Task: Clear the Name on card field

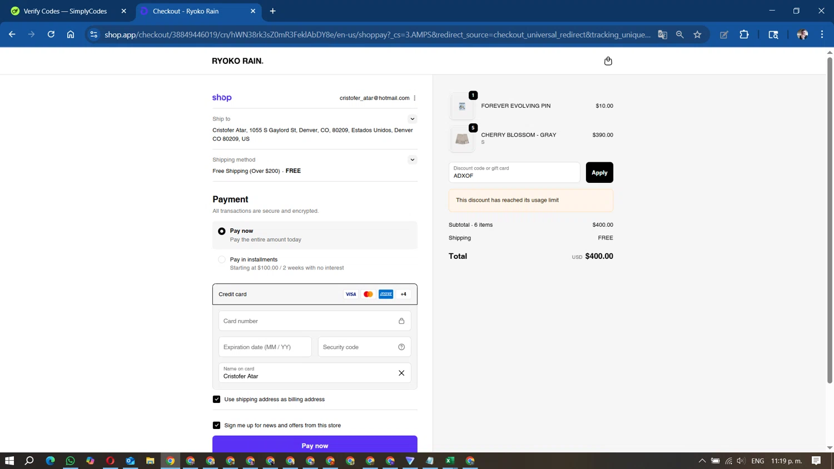Action: click(401, 373)
